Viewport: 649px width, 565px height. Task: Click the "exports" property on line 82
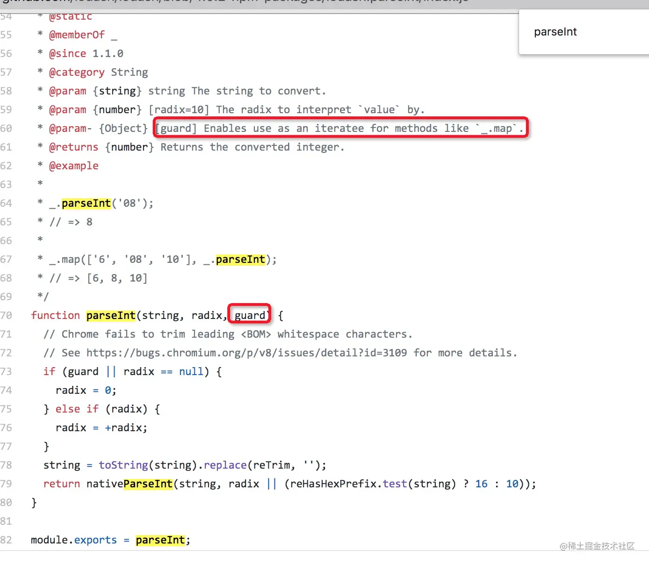(x=95, y=540)
